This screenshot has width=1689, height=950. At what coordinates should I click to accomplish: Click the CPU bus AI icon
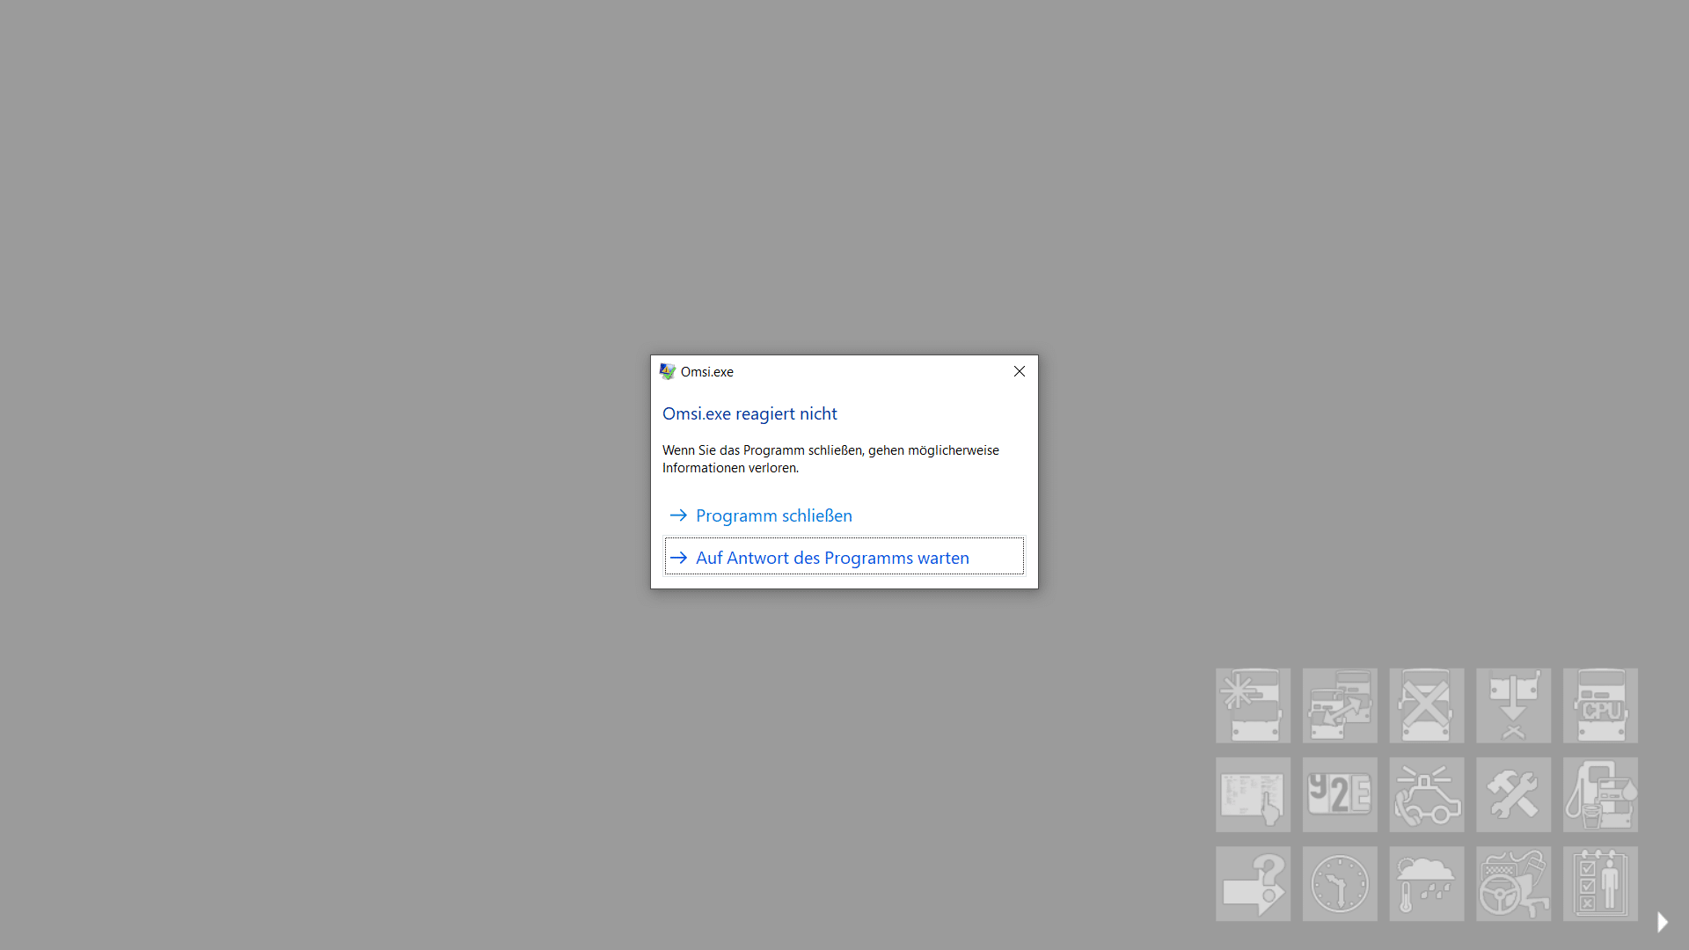(1600, 705)
